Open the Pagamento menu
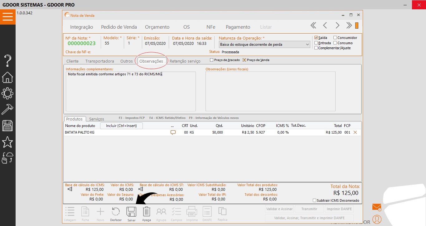 pos(238,27)
